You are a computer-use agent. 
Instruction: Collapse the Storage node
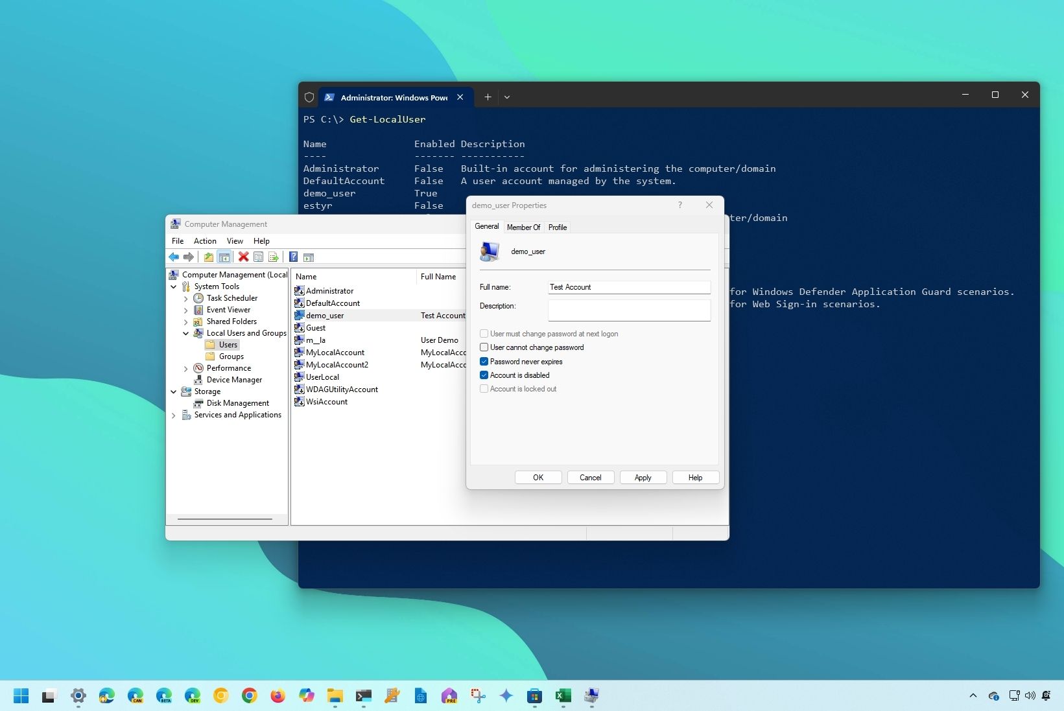pos(173,391)
